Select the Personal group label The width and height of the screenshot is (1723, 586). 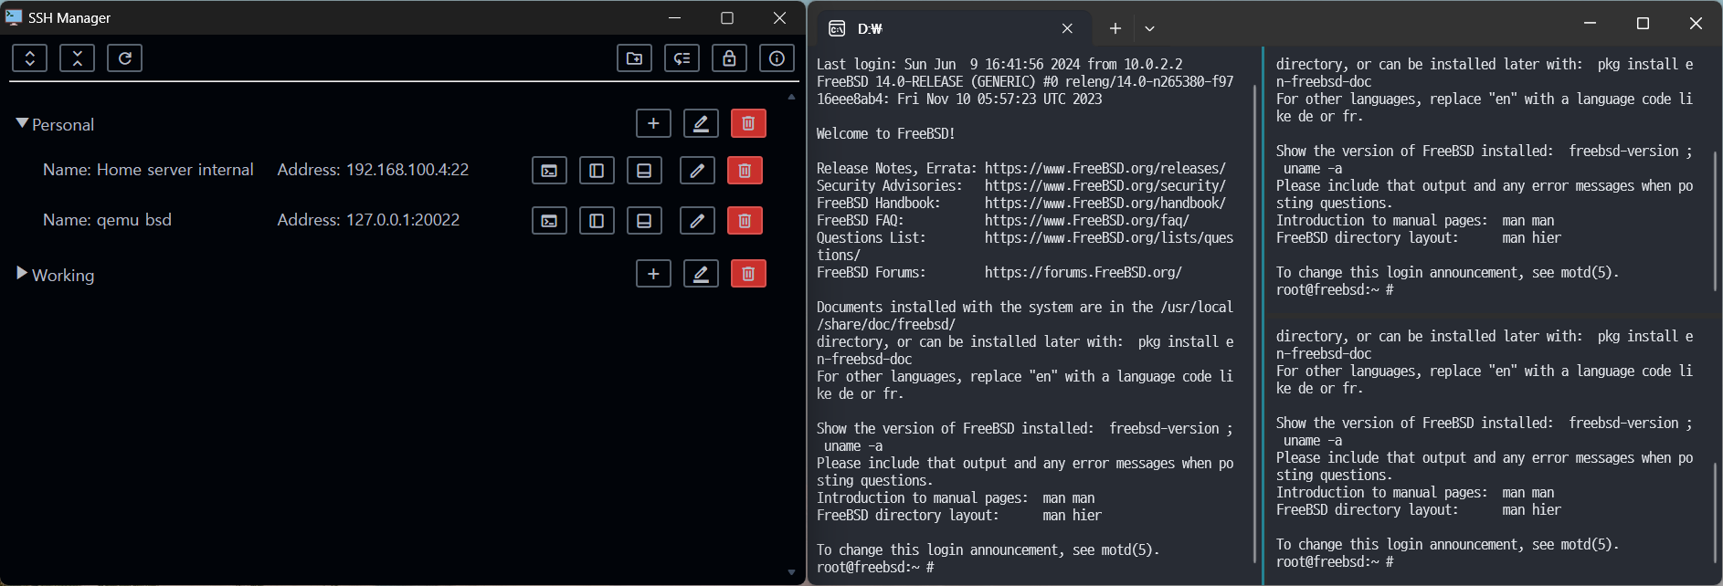(63, 125)
